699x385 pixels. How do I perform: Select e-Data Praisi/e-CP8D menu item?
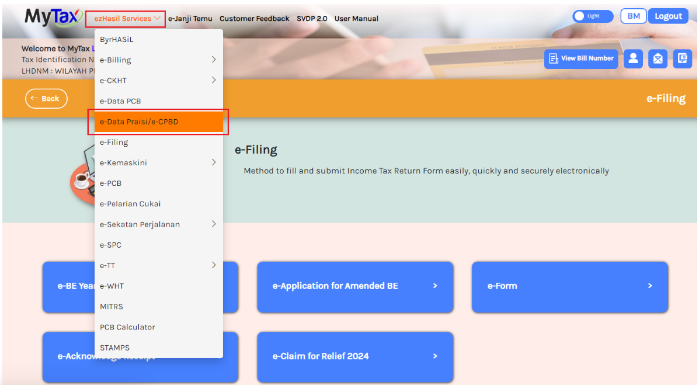pyautogui.click(x=158, y=122)
